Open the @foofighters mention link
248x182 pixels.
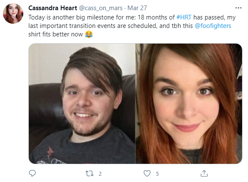(x=213, y=26)
